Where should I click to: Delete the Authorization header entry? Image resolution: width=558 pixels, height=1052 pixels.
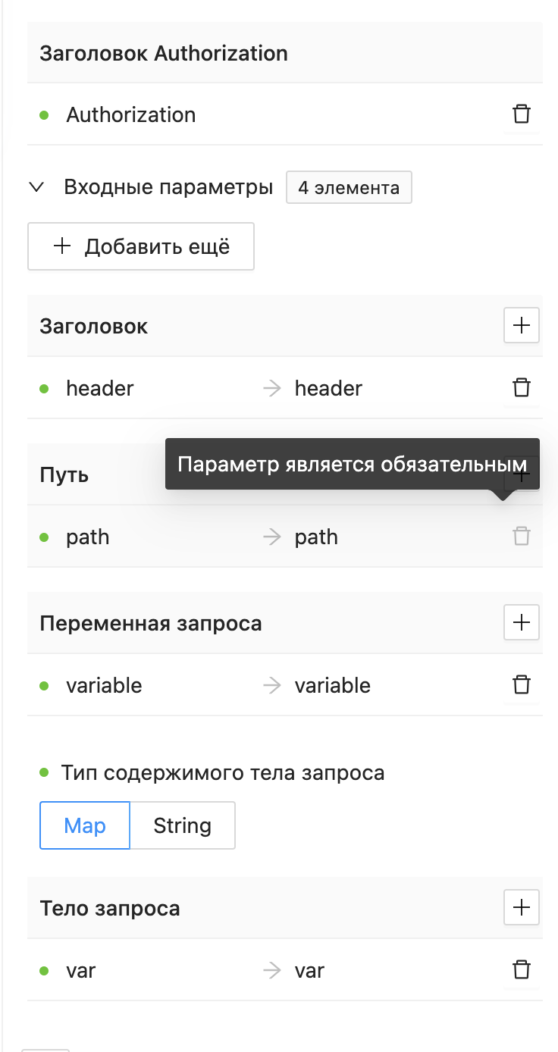click(521, 114)
